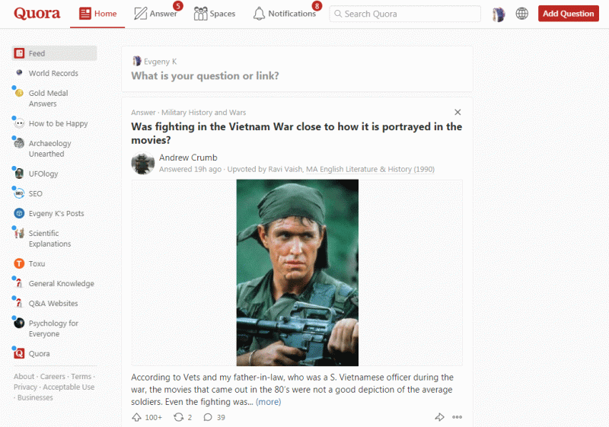
Task: Dismiss the answer card with X
Action: 458,112
